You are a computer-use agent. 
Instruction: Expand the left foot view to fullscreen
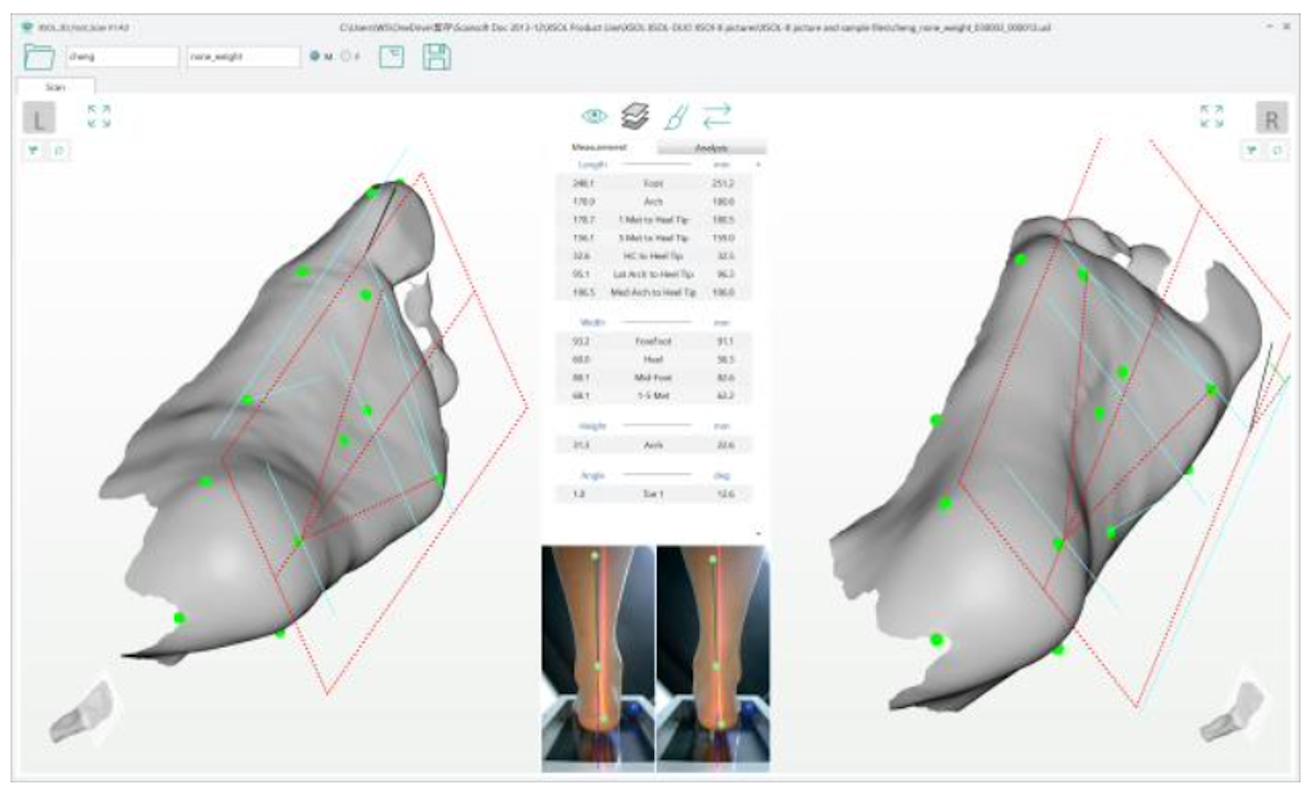pos(99,116)
